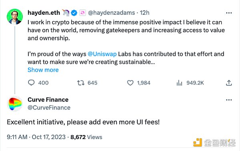The height and width of the screenshot is (151, 240).
Task: Click the reply icon with 400 comments
Action: [31, 83]
